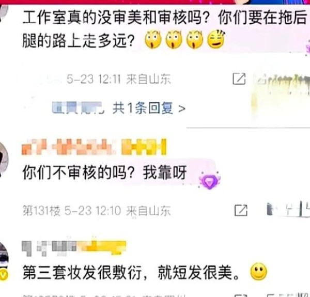Click the yellow smiley emoji after 就短发很美

[x=259, y=272]
